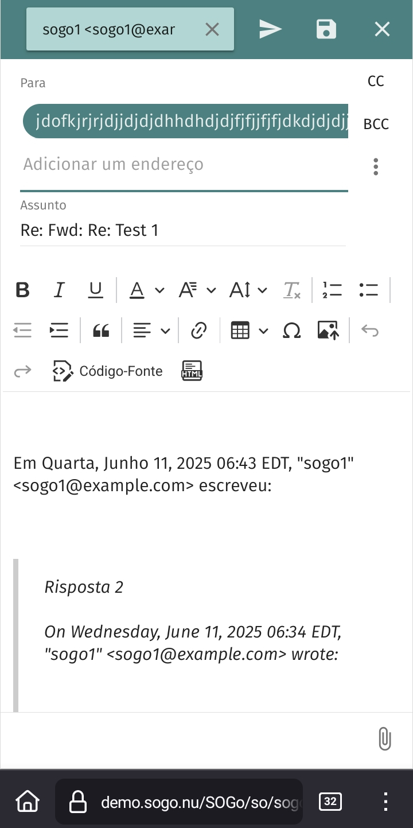Insert a block quote

pyautogui.click(x=101, y=331)
